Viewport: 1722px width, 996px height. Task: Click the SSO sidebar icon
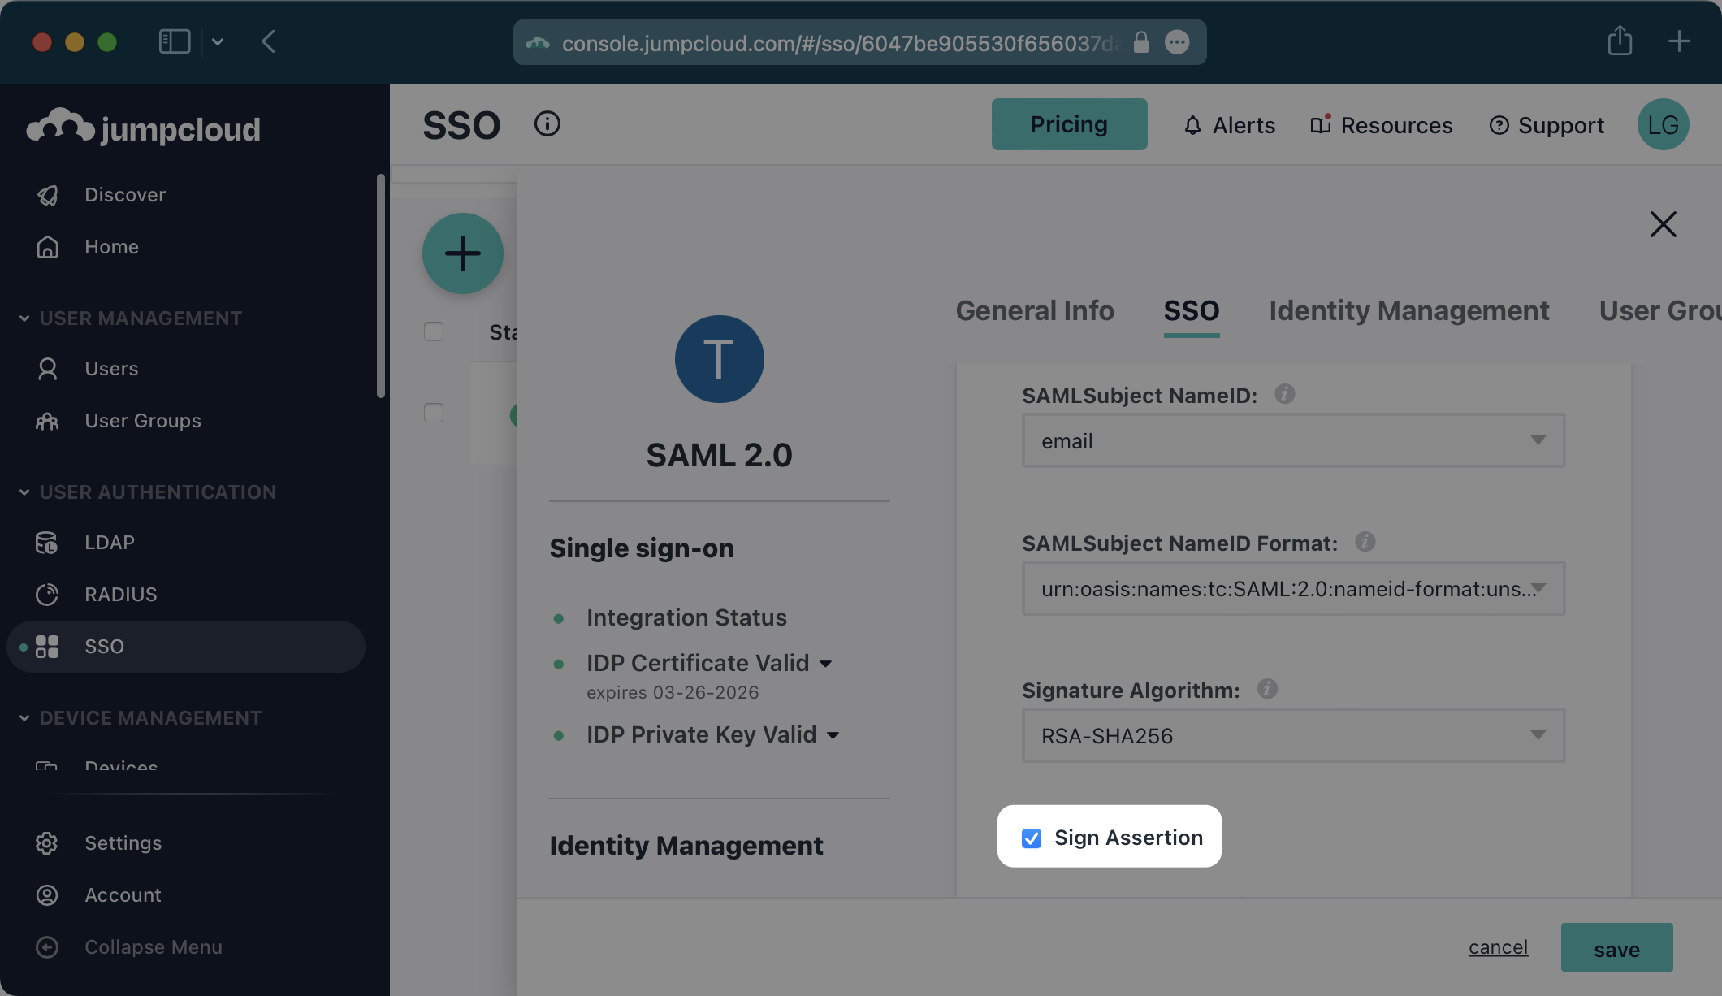(45, 645)
